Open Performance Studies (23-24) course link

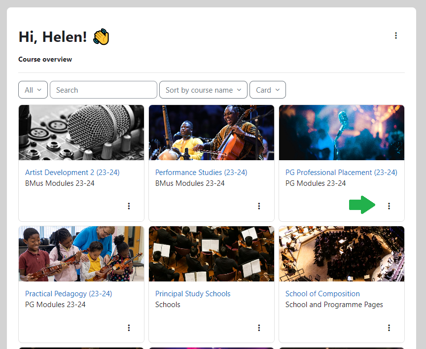(201, 173)
